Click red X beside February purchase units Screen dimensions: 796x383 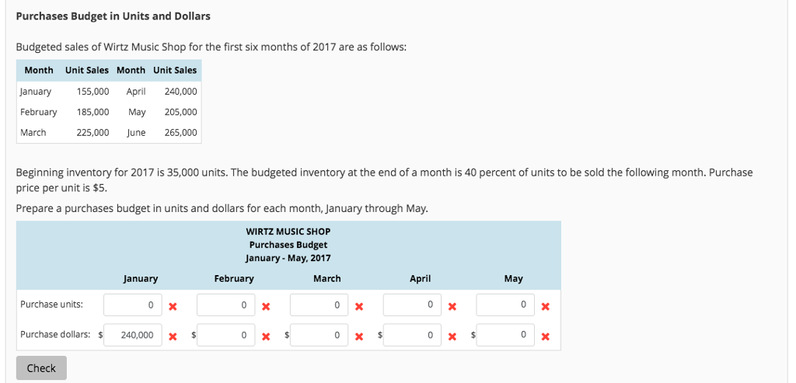click(x=266, y=306)
